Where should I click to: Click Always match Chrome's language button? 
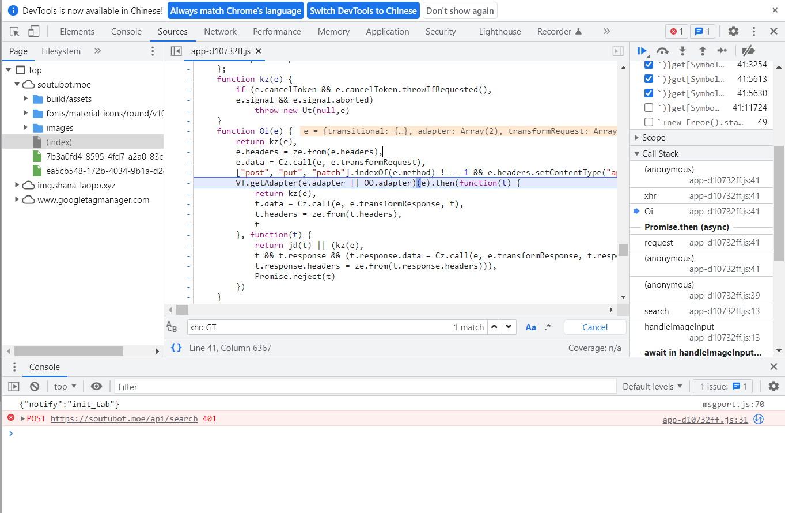point(236,10)
